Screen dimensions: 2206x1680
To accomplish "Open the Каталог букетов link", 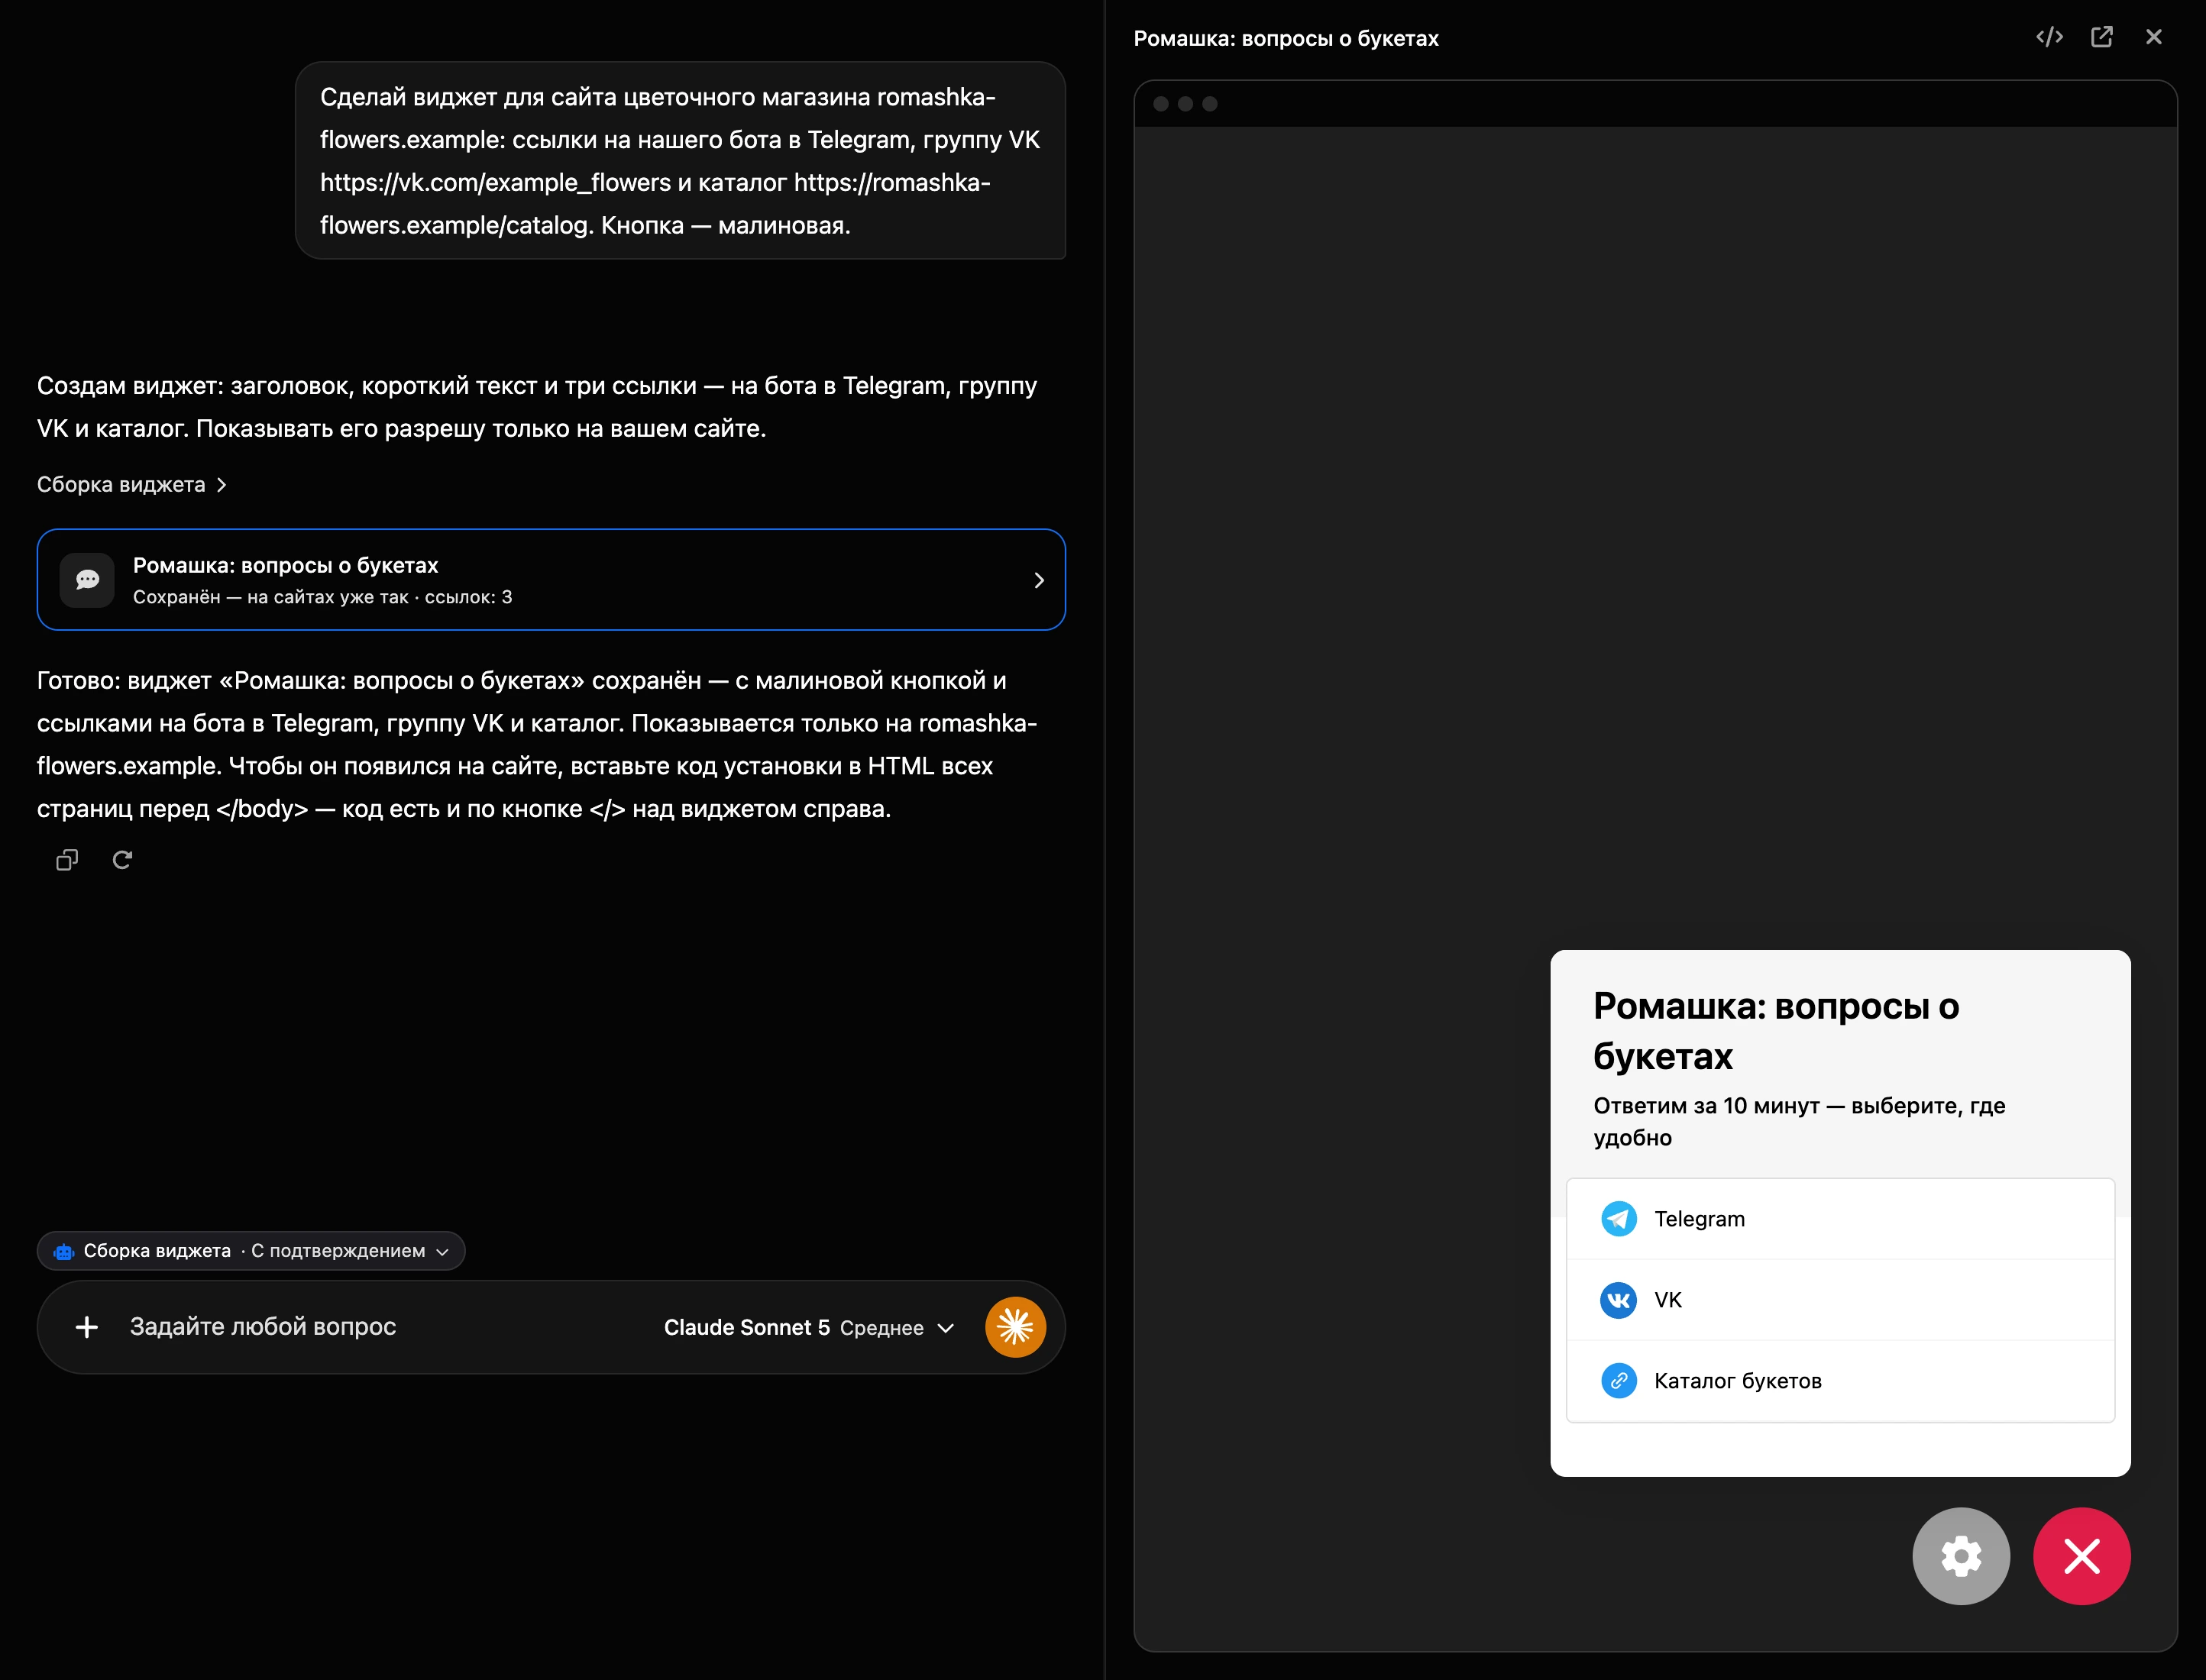I will [1840, 1381].
